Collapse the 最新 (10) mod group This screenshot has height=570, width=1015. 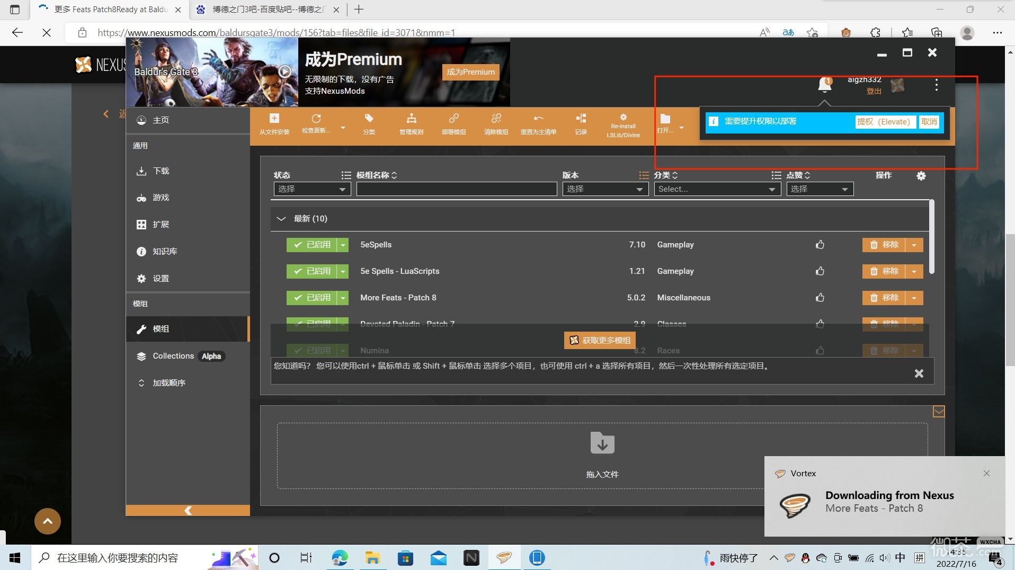pos(281,219)
